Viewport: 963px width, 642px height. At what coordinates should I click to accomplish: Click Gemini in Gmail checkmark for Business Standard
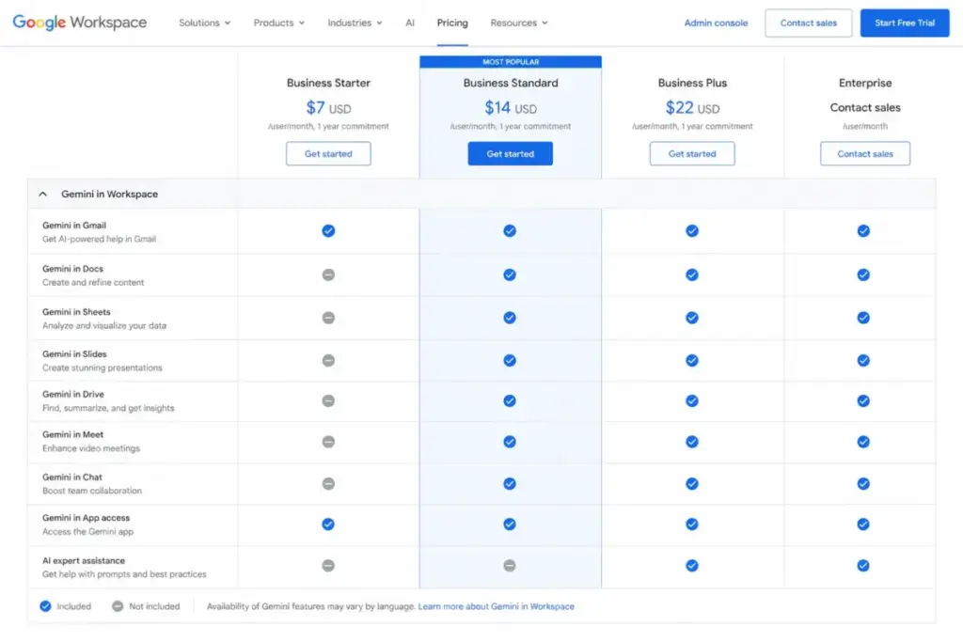(509, 231)
